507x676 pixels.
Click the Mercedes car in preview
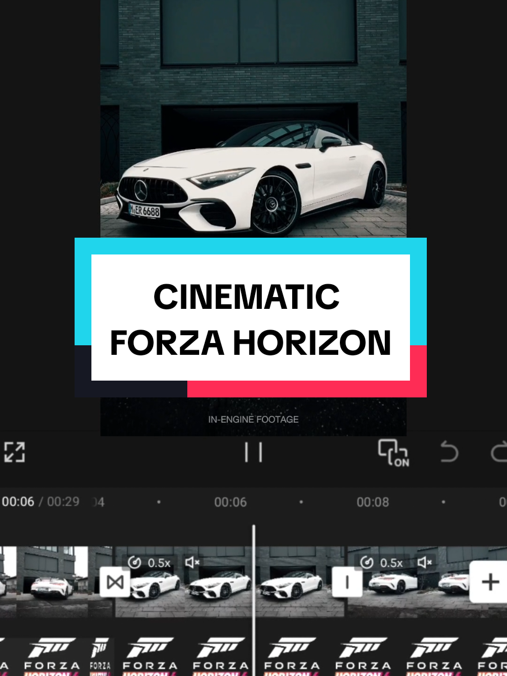coord(251,179)
